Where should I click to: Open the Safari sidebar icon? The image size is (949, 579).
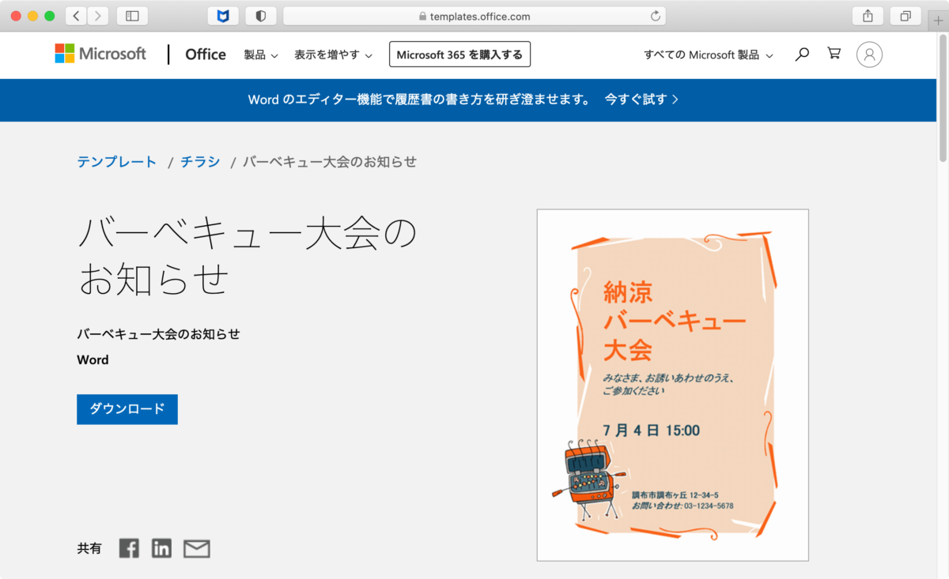point(131,16)
